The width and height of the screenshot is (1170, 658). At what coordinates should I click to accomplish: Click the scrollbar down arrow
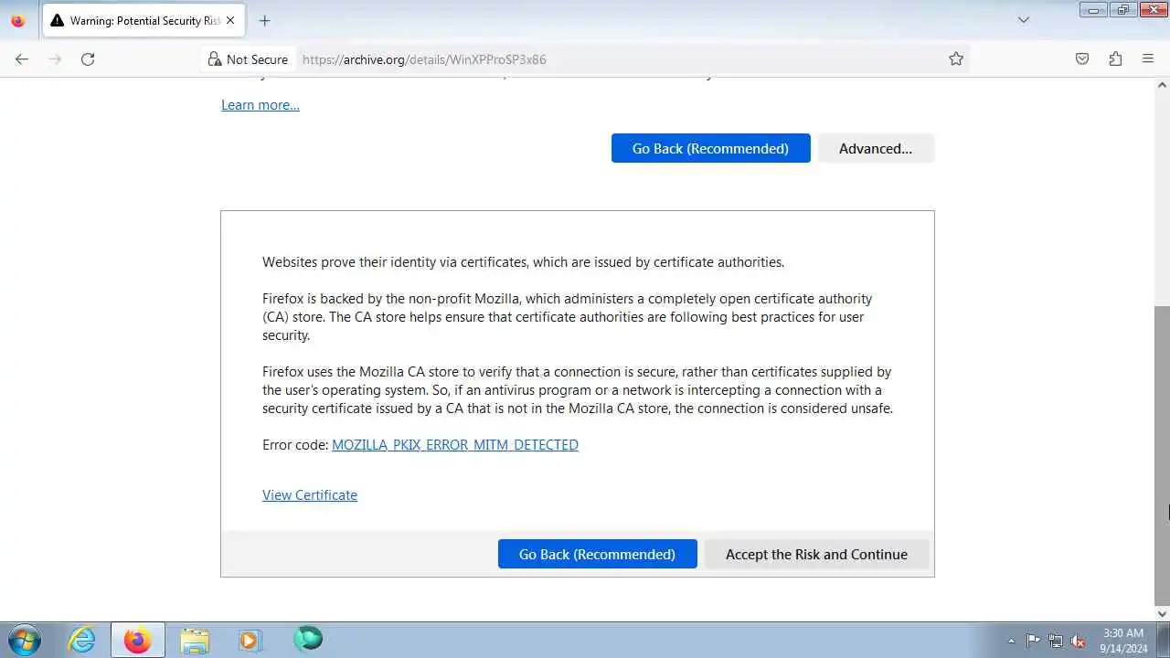(x=1163, y=613)
